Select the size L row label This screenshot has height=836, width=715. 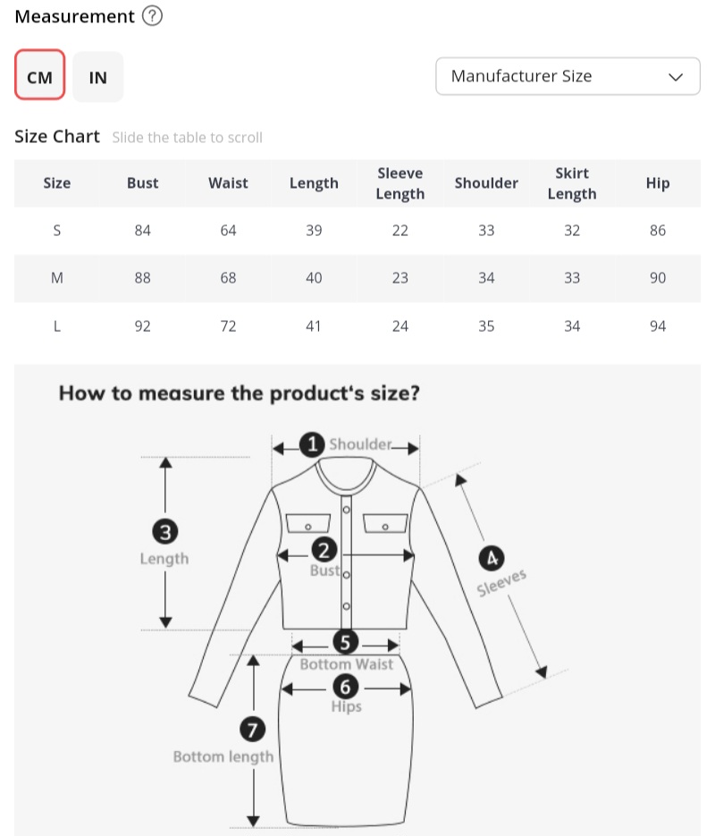(57, 326)
